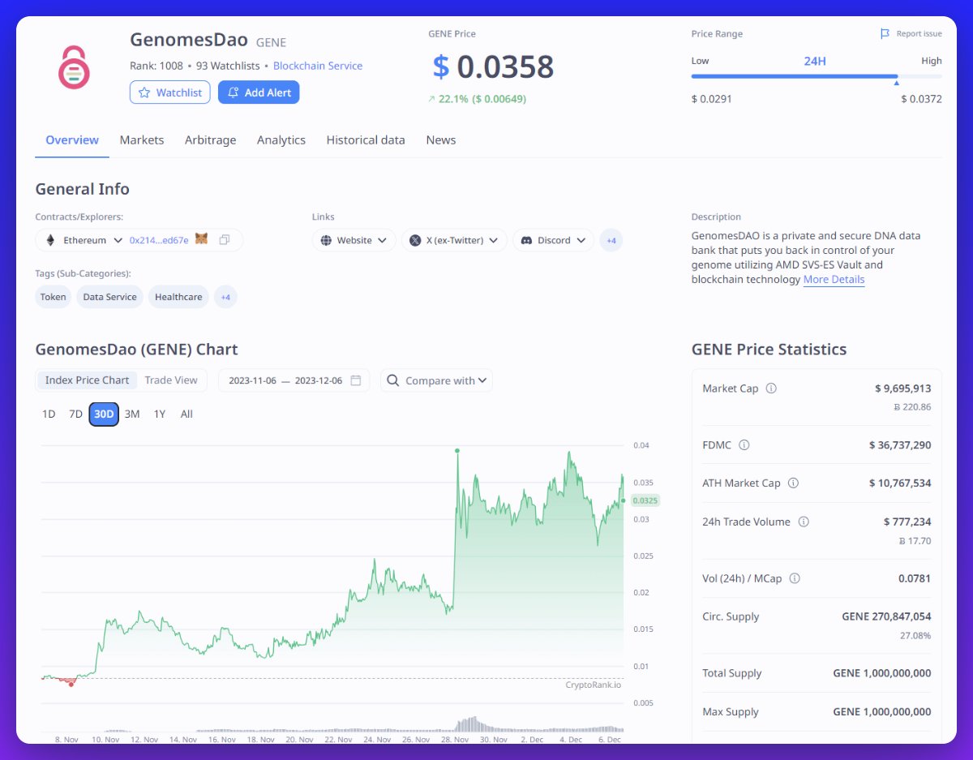973x760 pixels.
Task: Open the Arbitrage tab
Action: coord(210,140)
